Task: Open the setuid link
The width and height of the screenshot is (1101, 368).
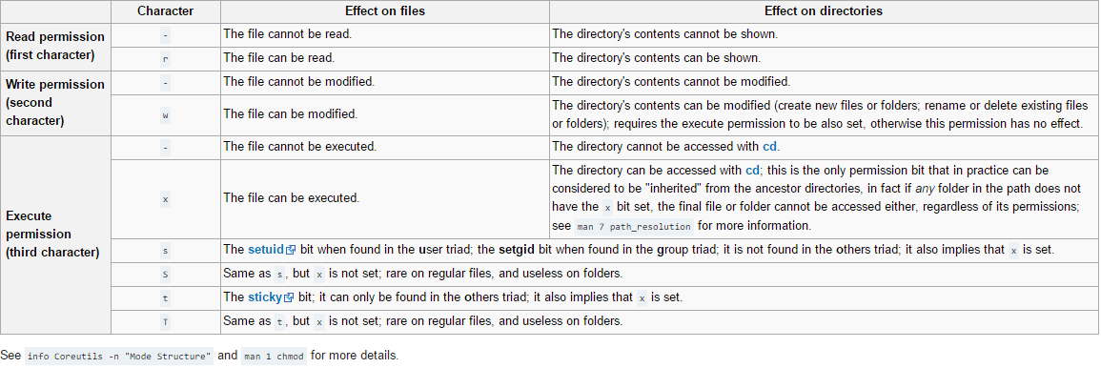Action: coord(266,250)
